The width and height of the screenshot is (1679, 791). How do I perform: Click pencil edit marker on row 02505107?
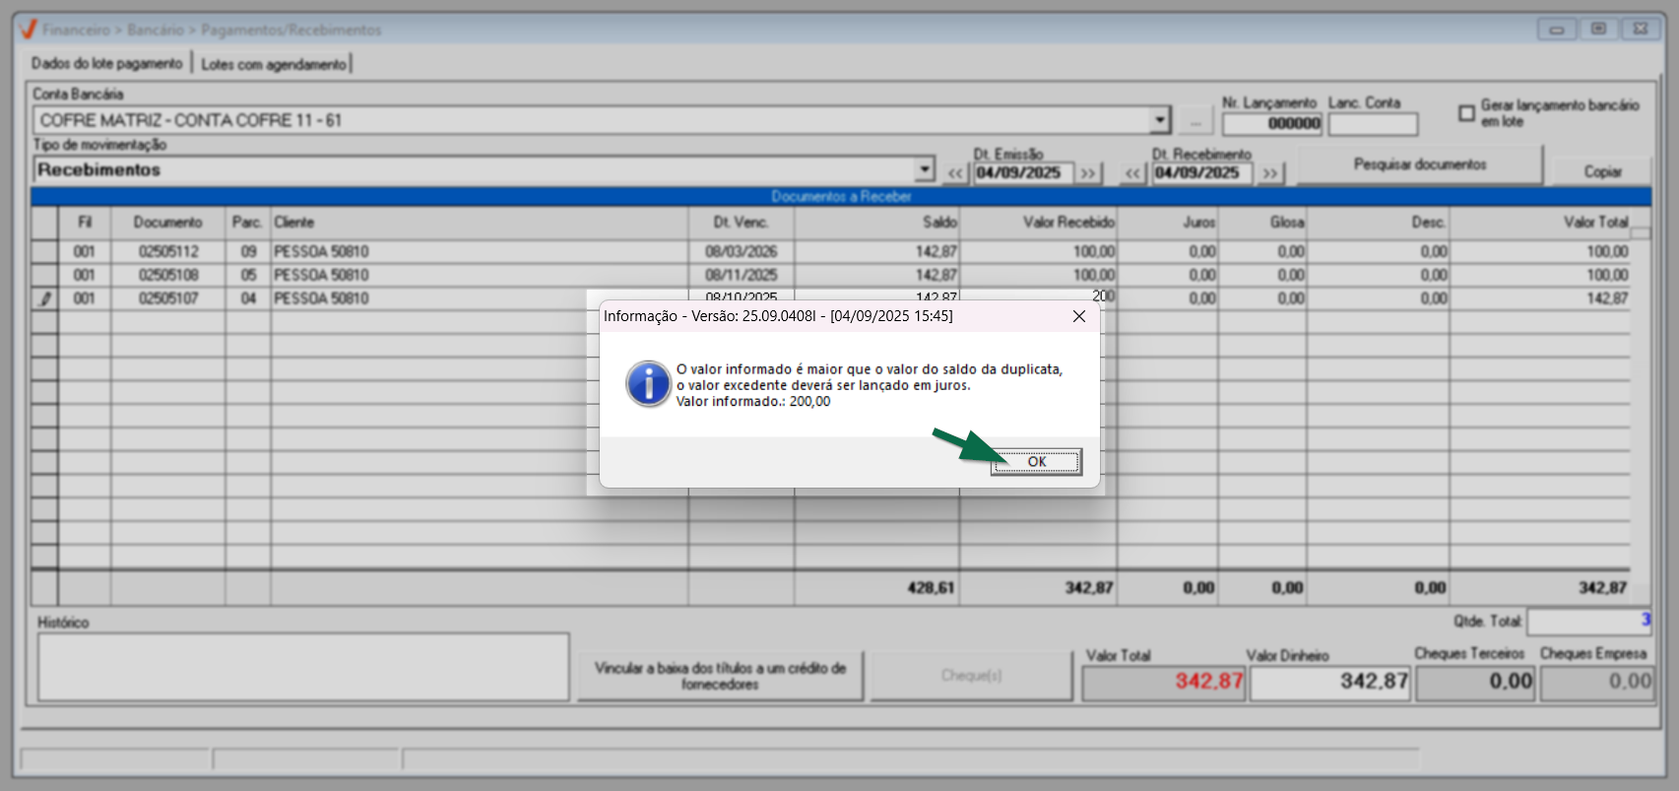[x=45, y=298]
